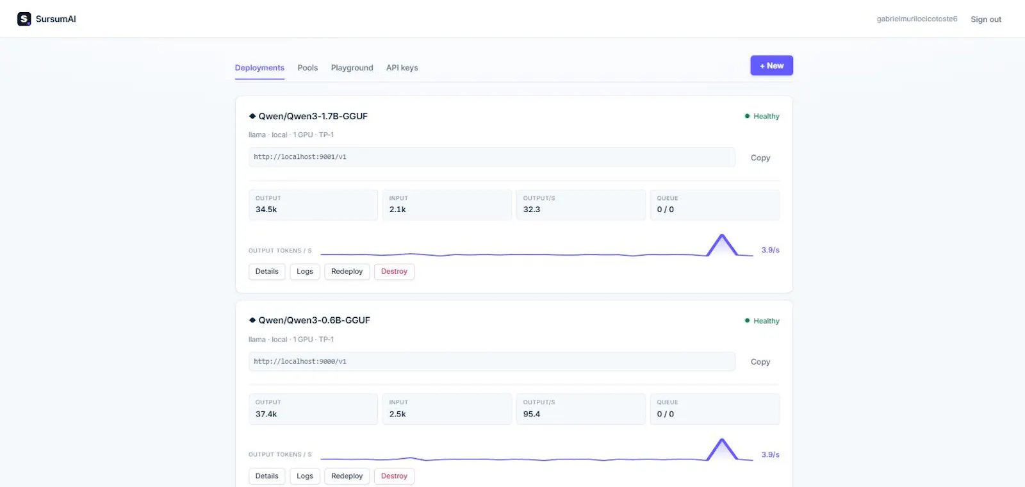View Logs for Qwen3-0.6B-GGUF
Viewport: 1025px width, 487px height.
305,476
